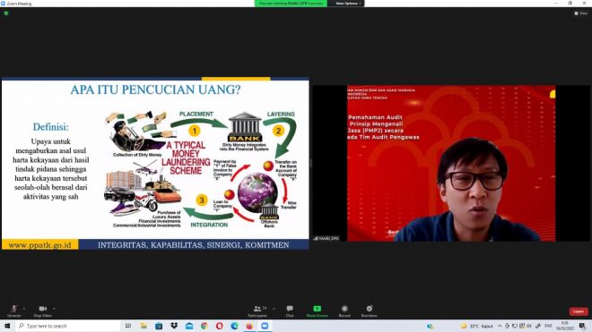Click the Zoom Meeting window title
The width and height of the screenshot is (592, 332).
pos(19,4)
